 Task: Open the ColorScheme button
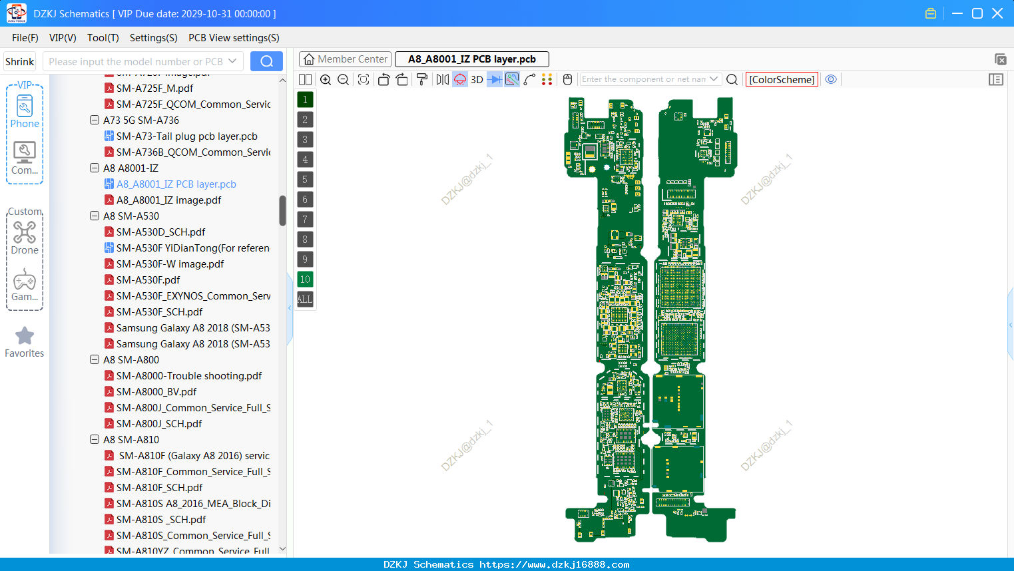[782, 79]
